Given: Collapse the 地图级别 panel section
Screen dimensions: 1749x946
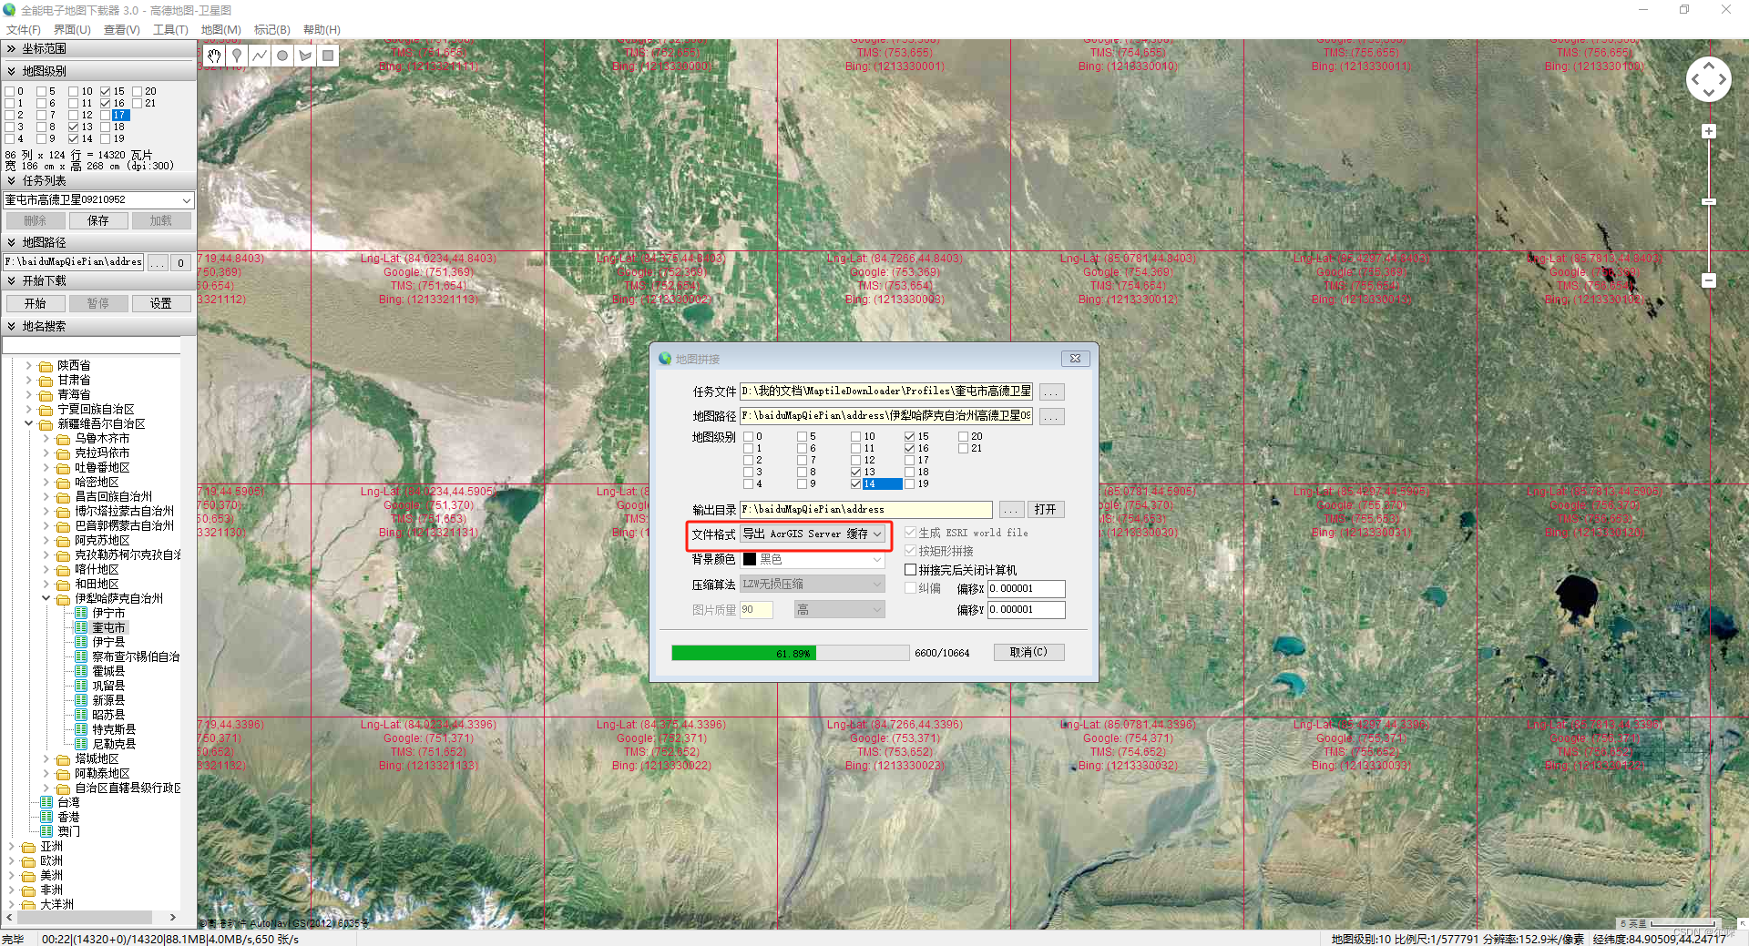Looking at the screenshot, I should pyautogui.click(x=11, y=71).
